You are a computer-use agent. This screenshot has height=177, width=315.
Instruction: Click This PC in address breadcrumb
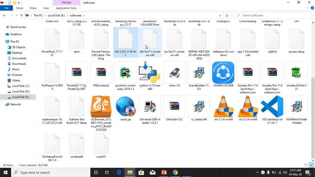(38, 15)
